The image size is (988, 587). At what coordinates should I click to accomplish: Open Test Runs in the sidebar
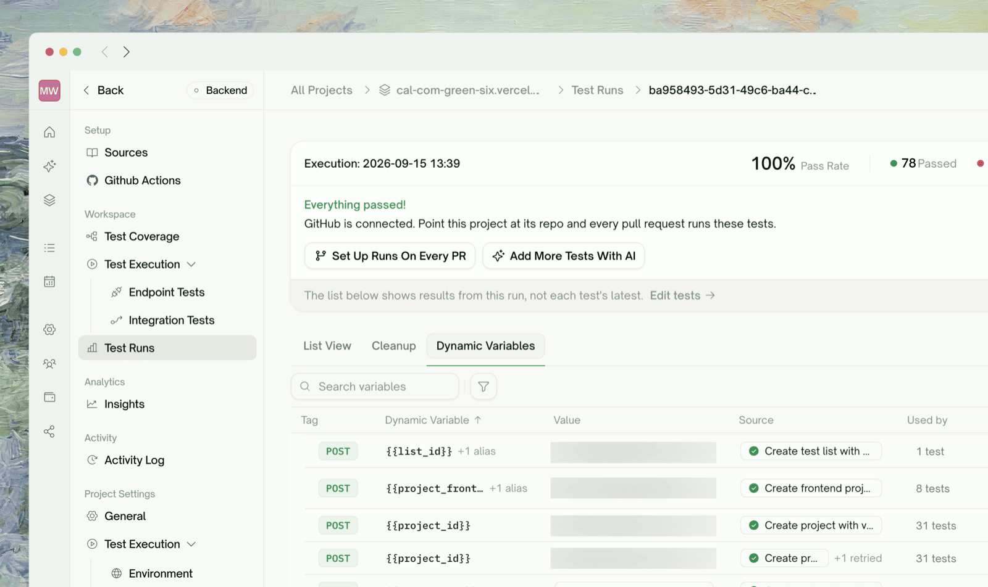tap(167, 348)
